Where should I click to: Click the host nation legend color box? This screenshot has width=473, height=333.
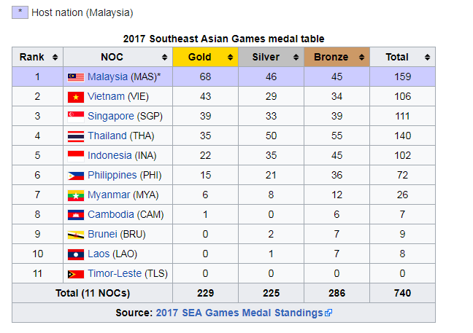(x=20, y=12)
